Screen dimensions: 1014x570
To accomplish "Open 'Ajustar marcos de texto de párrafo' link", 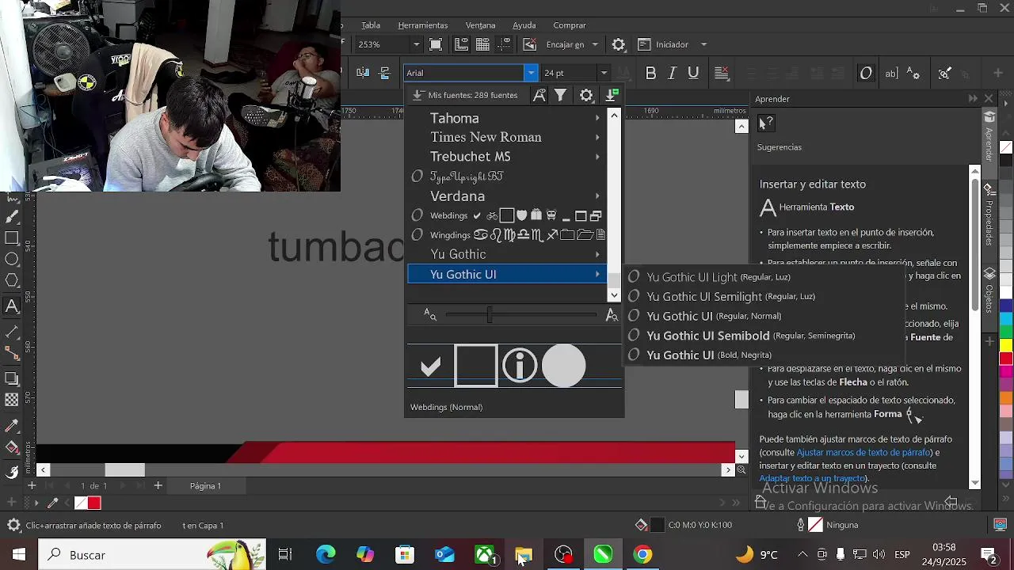I will click(863, 453).
